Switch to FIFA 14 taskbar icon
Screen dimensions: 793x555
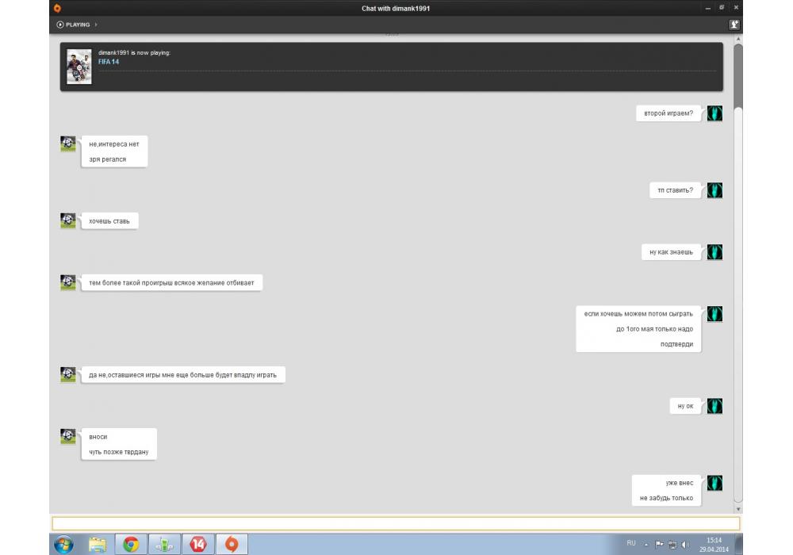click(198, 544)
